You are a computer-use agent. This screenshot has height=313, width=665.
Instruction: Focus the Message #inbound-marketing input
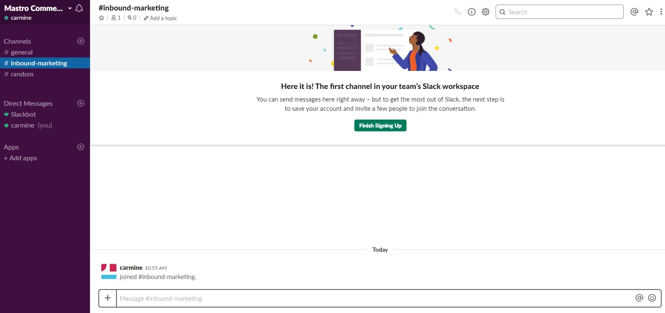(374, 298)
